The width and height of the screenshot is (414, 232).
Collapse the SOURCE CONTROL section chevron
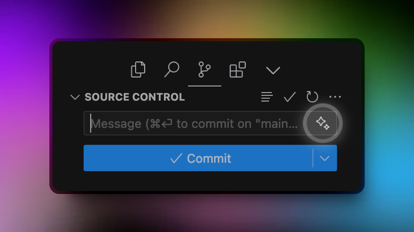point(75,97)
